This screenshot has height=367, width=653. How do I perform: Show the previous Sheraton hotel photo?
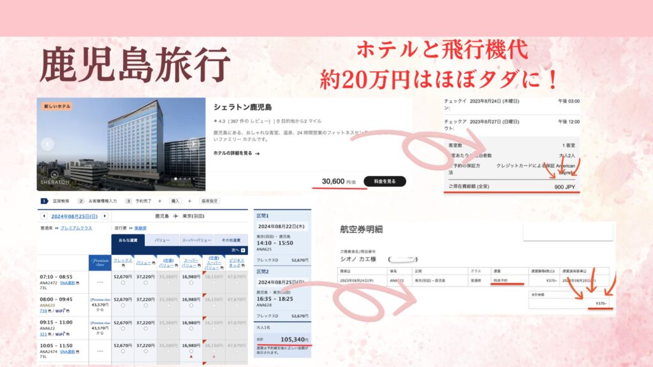click(47, 144)
